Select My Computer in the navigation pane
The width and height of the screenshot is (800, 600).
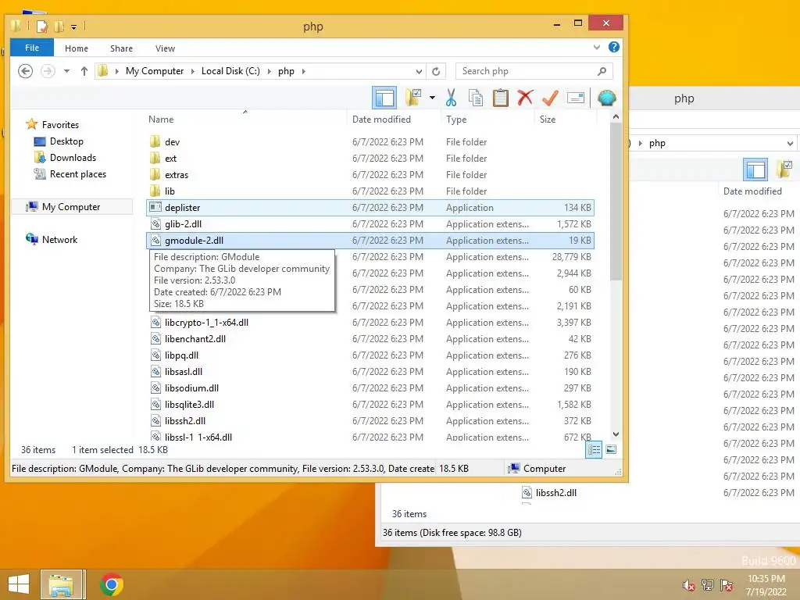click(x=71, y=206)
